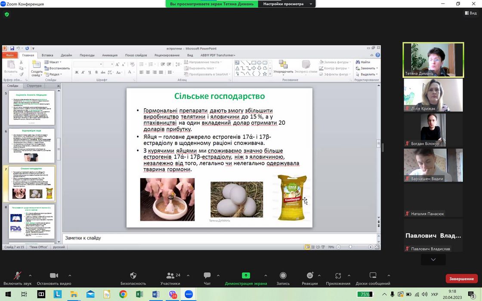Open the Reactions emoji menu
The image size is (482, 301).
point(310,276)
